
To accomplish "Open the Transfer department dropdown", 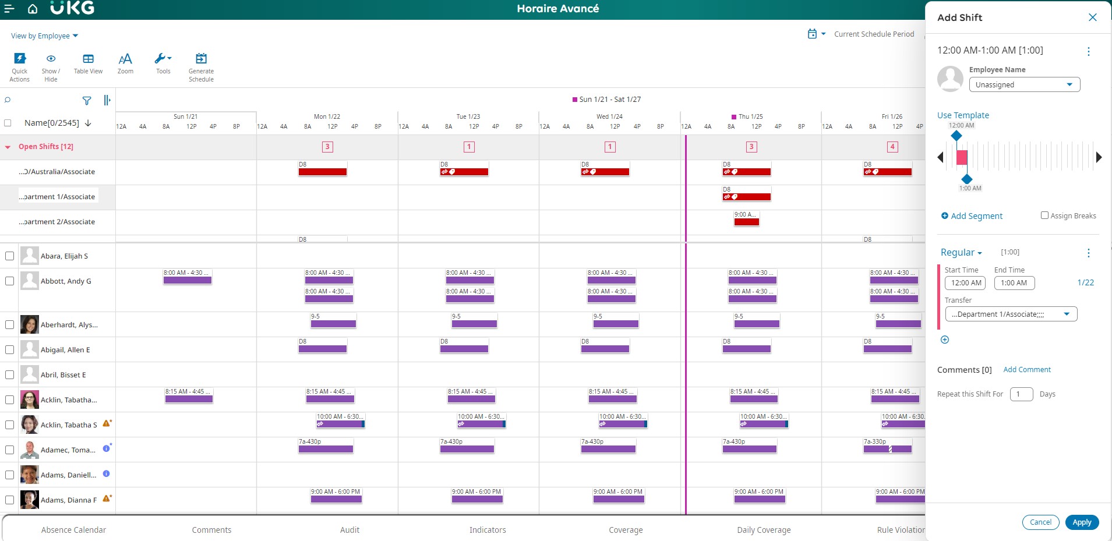I will (x=1011, y=314).
